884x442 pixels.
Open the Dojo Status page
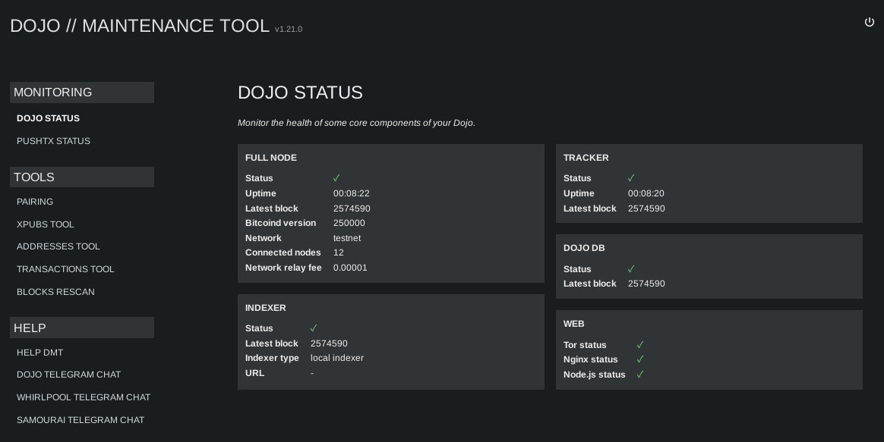pyautogui.click(x=48, y=118)
